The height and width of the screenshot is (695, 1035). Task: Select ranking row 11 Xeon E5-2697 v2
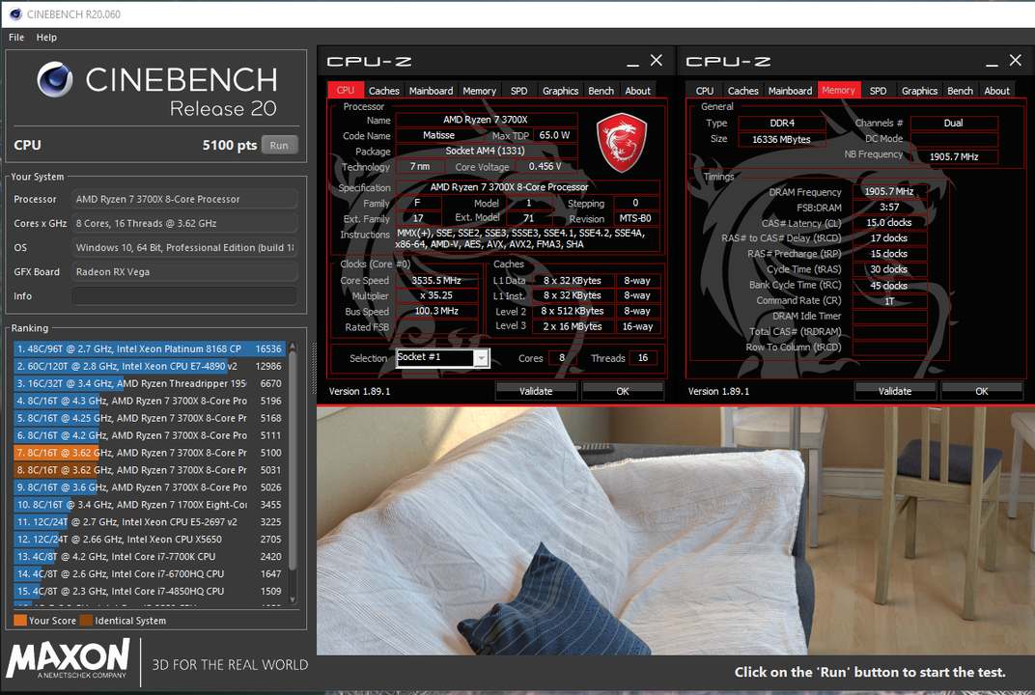[x=150, y=522]
